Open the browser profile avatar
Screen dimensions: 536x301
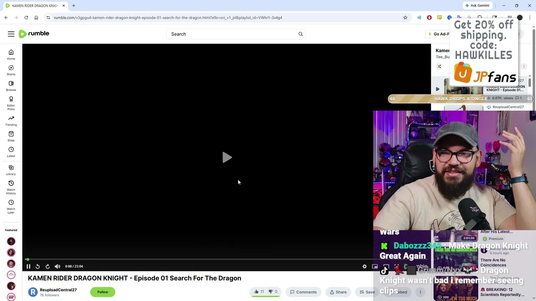(520, 18)
